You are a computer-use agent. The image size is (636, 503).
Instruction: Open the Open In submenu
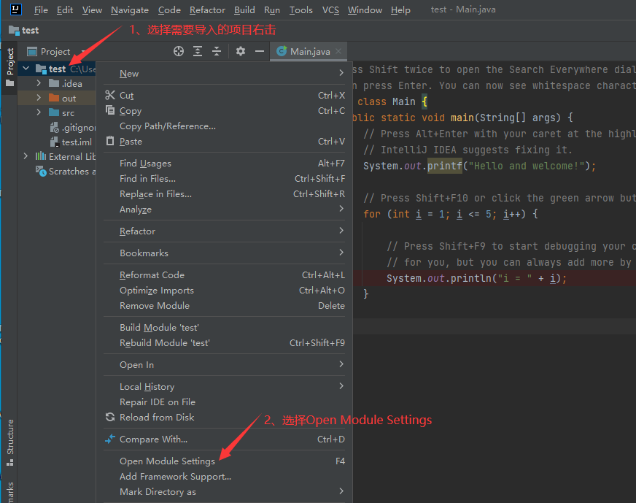tap(225, 365)
